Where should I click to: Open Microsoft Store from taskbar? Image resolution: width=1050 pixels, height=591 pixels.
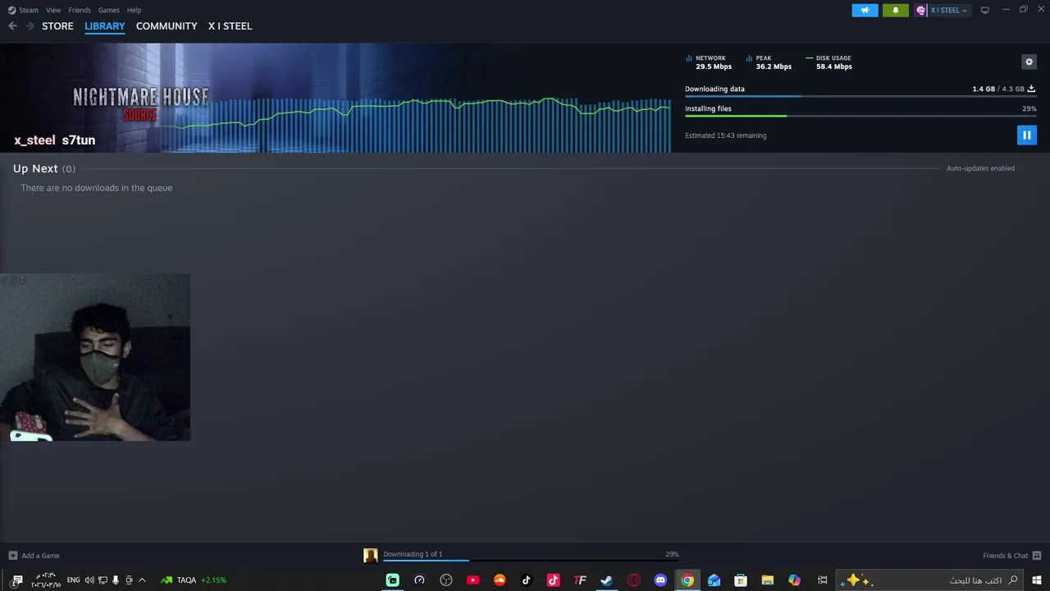point(741,580)
